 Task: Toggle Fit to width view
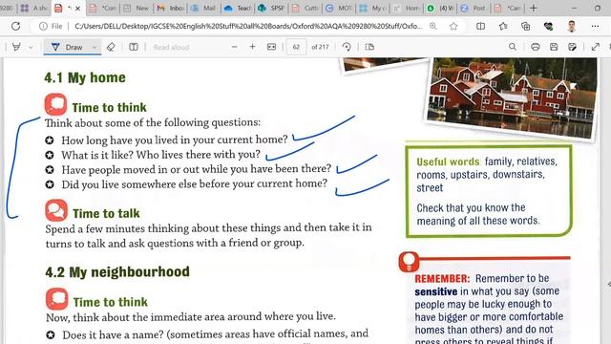point(271,47)
